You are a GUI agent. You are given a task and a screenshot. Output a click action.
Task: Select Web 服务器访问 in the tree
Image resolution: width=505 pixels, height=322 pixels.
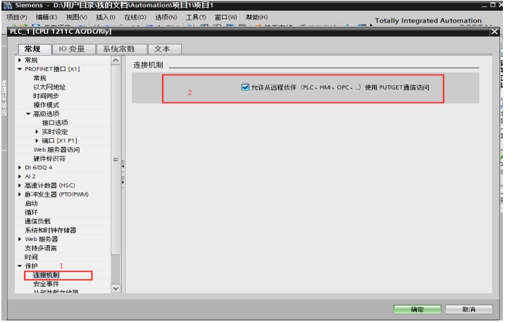click(x=56, y=149)
